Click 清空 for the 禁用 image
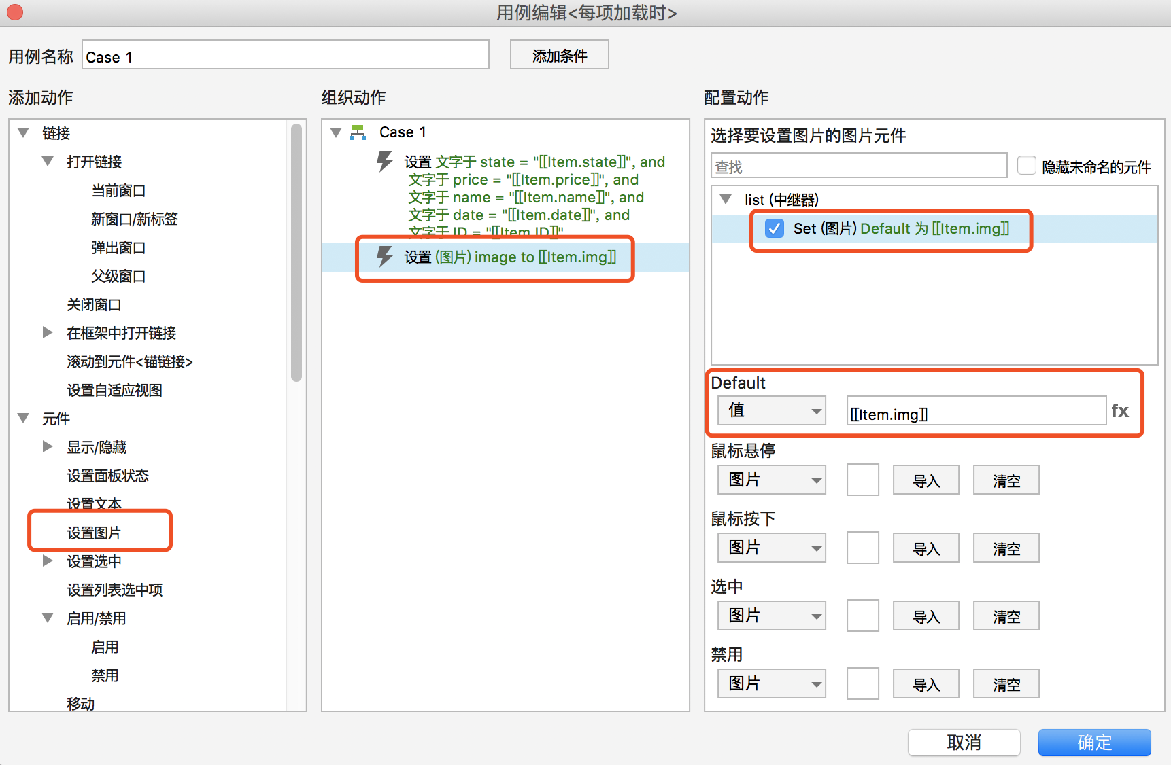Screen dimensions: 1171x765 1006,684
